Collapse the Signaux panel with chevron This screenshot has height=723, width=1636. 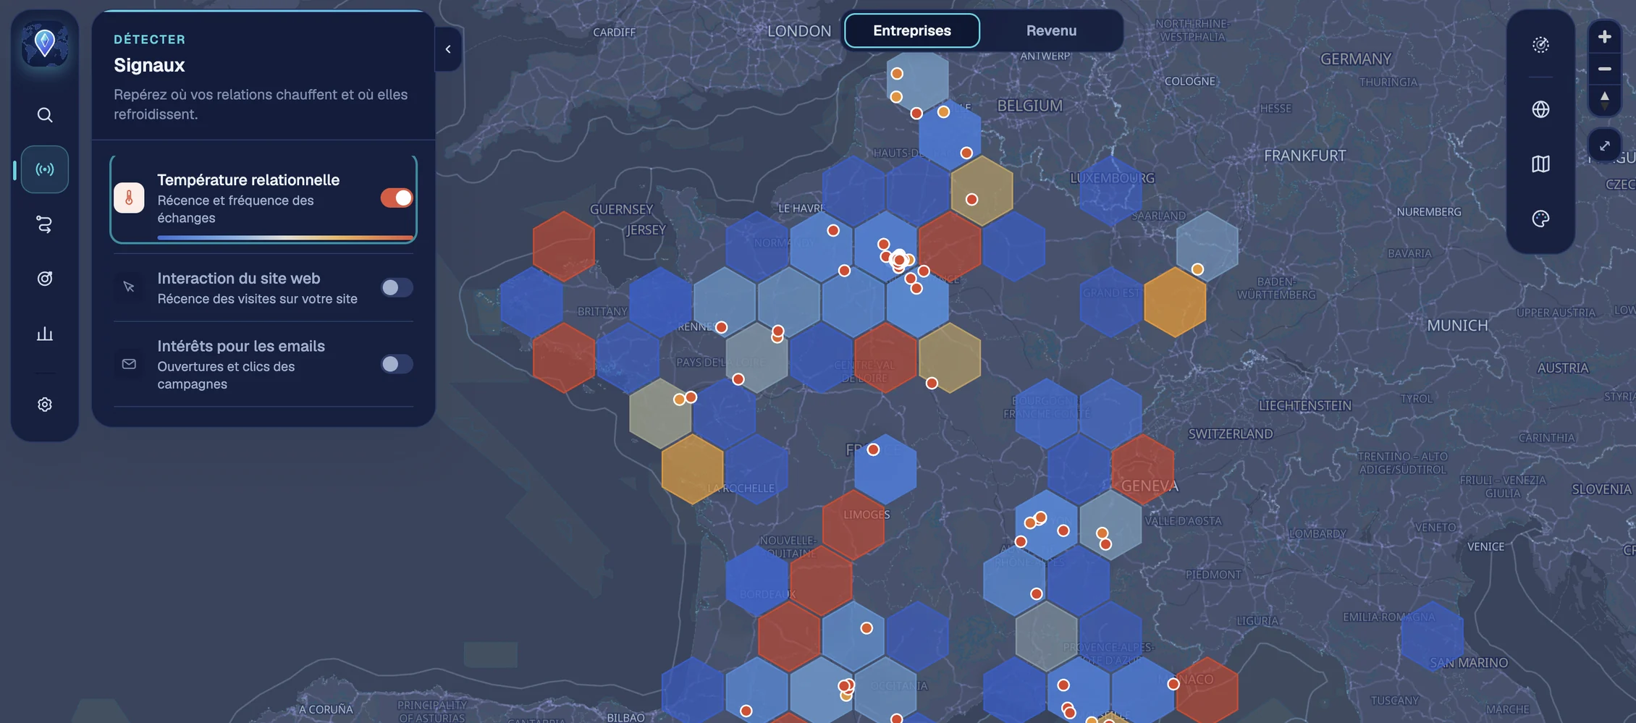(448, 49)
